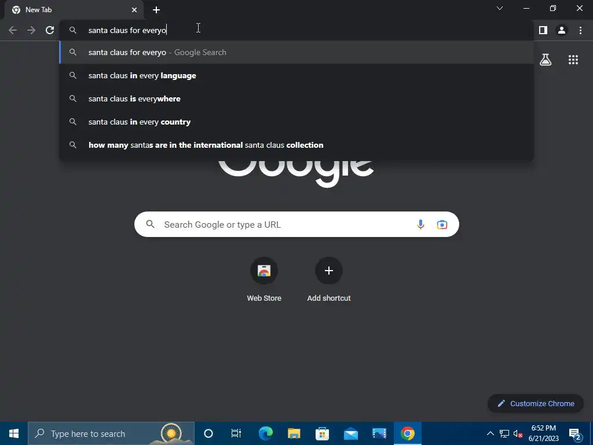Choose the 'how many santas' collection suggestion

(296, 145)
